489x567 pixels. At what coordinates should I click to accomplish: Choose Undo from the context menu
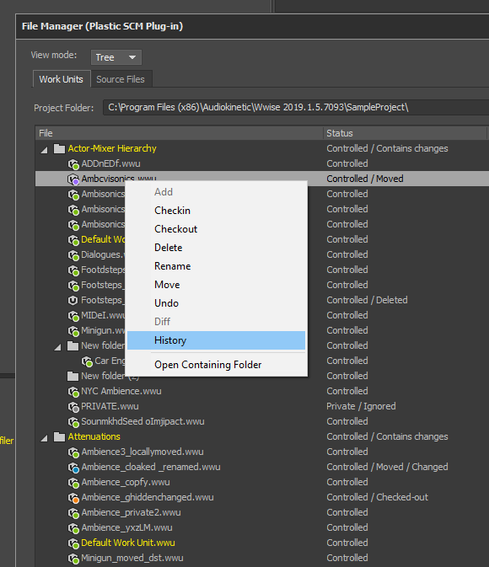pyautogui.click(x=216, y=303)
